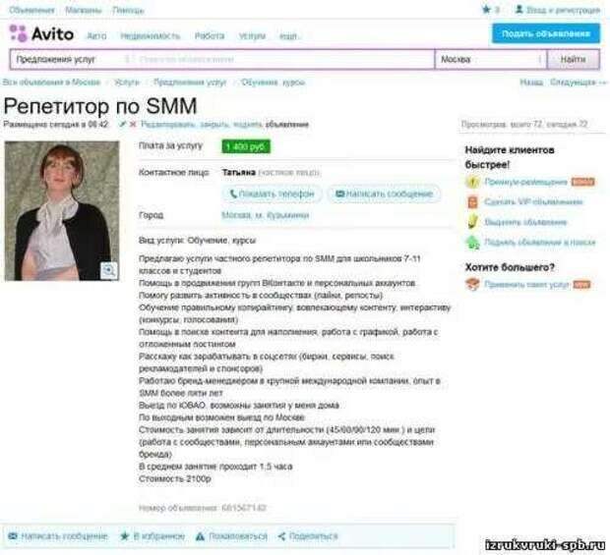The image size is (610, 555).
Task: Click the VIP listing icon
Action: pyautogui.click(x=472, y=202)
